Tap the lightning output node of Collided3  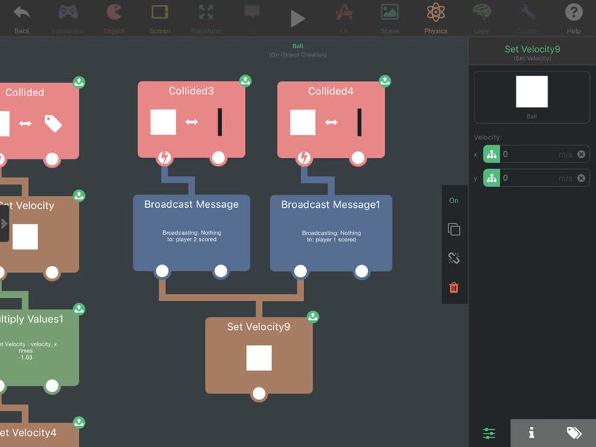pyautogui.click(x=164, y=157)
